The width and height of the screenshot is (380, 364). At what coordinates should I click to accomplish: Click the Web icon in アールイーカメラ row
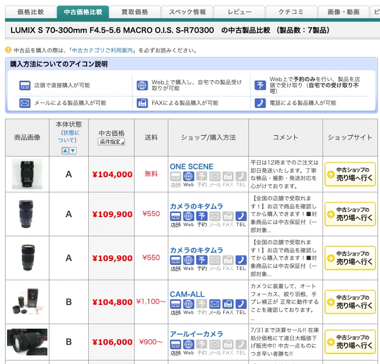188,344
